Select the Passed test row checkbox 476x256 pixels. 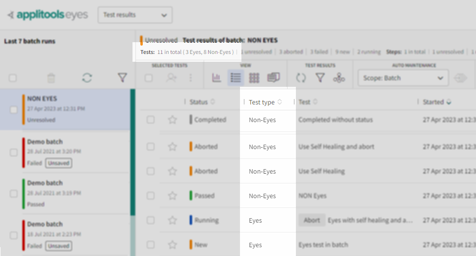pyautogui.click(x=151, y=196)
